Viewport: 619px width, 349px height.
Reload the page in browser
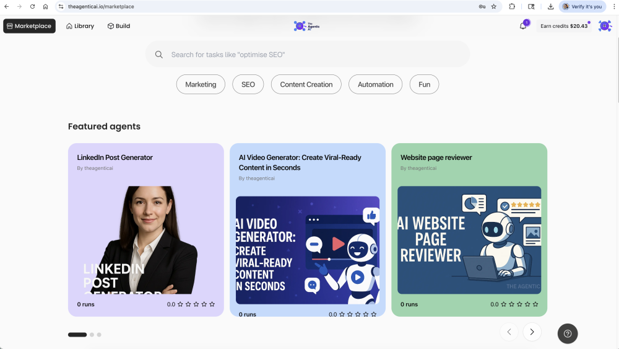pos(32,7)
